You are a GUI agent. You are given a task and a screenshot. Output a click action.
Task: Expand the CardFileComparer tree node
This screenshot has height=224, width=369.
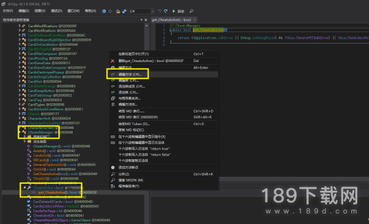tap(20, 54)
